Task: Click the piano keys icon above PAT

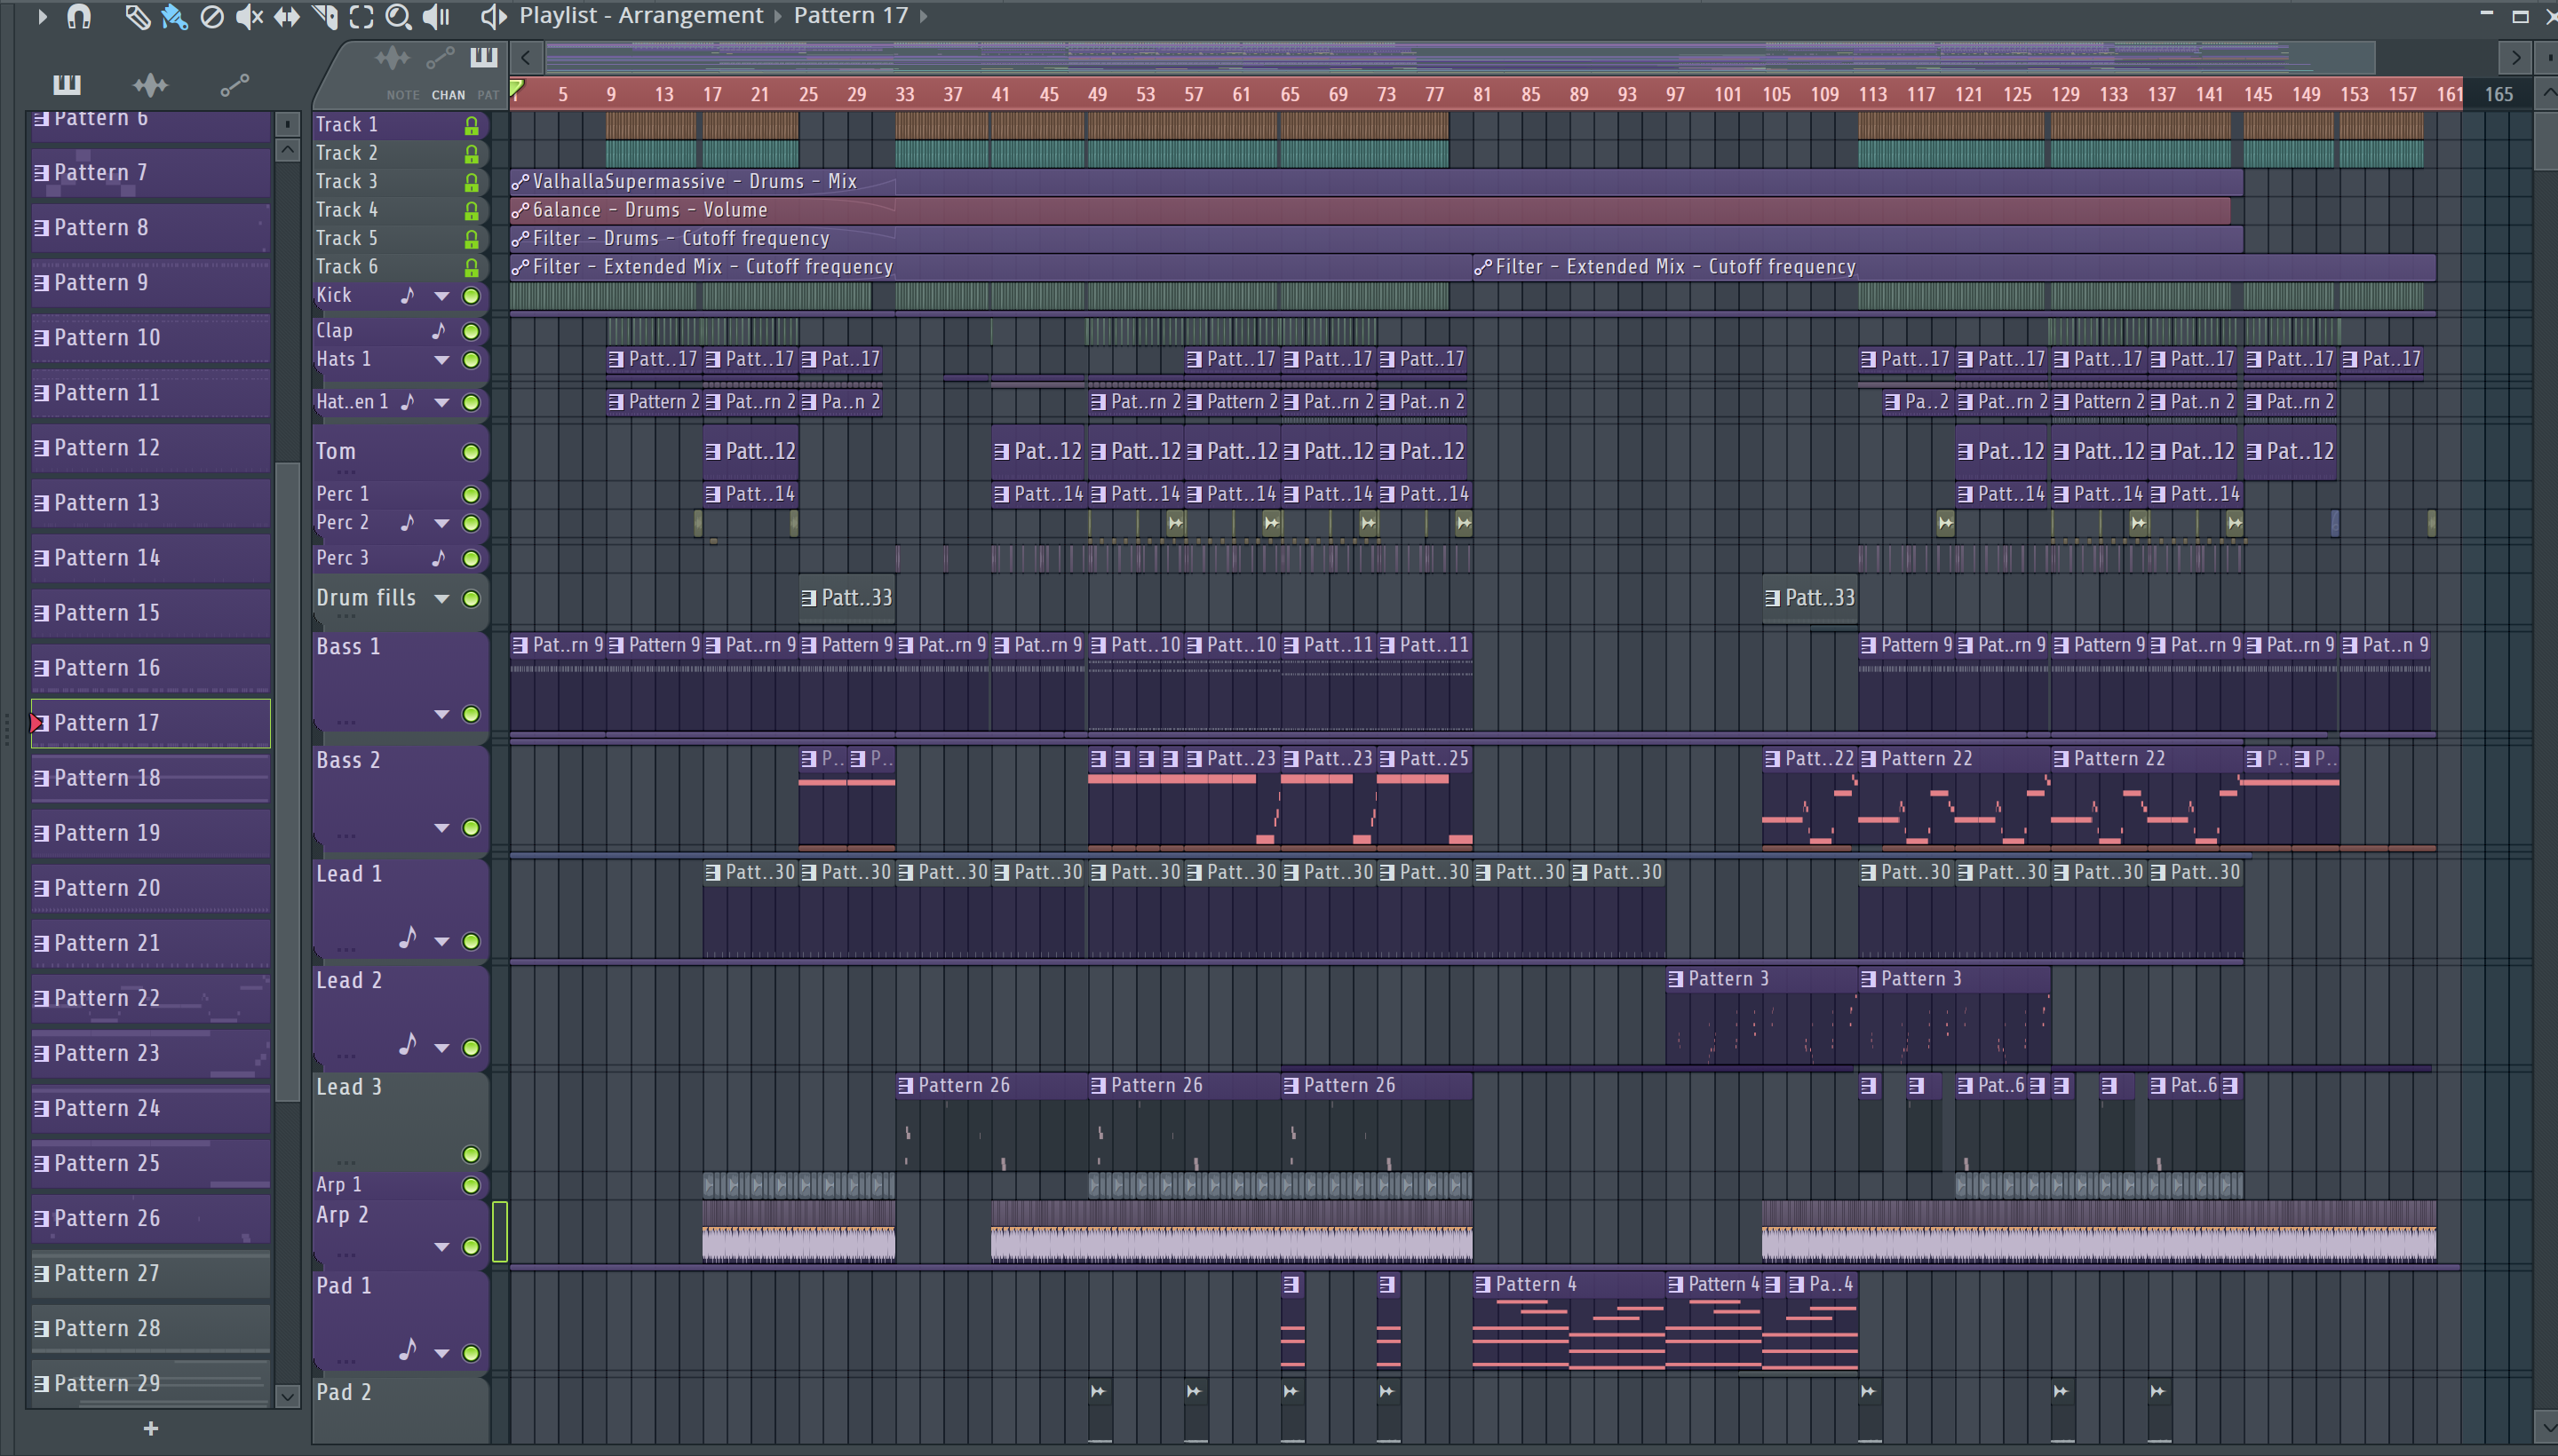Action: pos(484,57)
